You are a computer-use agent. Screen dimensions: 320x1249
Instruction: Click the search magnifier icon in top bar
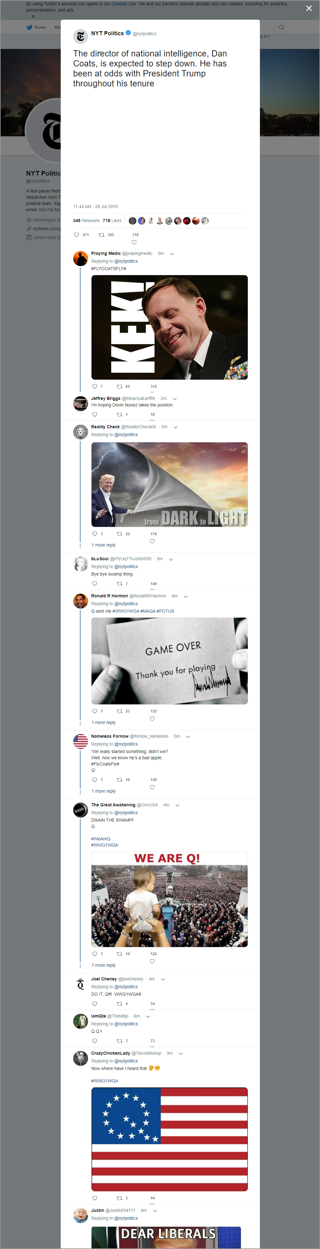[x=281, y=27]
